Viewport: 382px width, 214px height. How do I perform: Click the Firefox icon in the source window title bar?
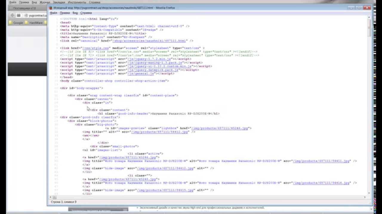[50, 8]
